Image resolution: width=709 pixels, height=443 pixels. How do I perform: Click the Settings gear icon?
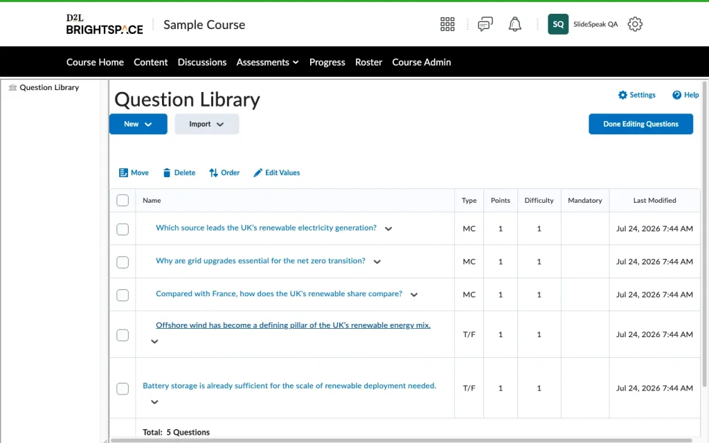coord(622,95)
